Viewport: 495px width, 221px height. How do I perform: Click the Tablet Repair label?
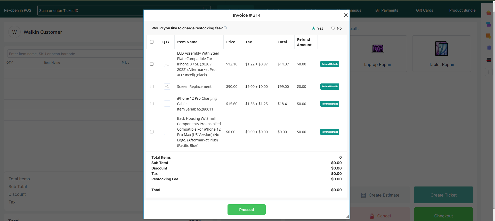[x=442, y=64]
